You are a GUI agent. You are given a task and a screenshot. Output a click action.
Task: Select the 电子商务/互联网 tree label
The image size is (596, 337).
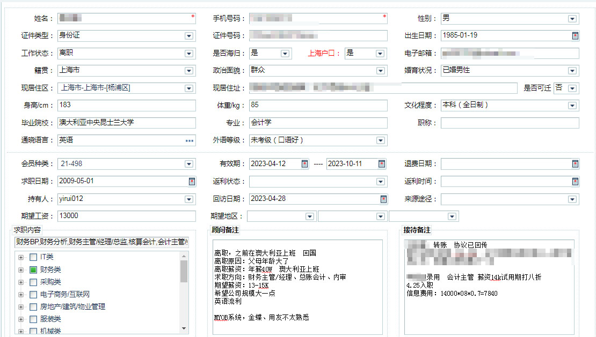pos(65,295)
